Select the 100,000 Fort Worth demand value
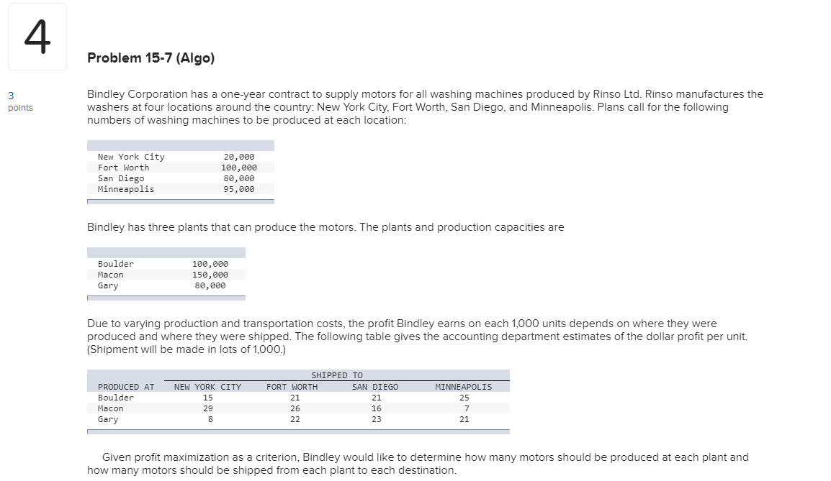 [239, 168]
